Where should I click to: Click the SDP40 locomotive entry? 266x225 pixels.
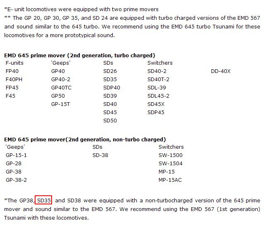click(x=112, y=88)
